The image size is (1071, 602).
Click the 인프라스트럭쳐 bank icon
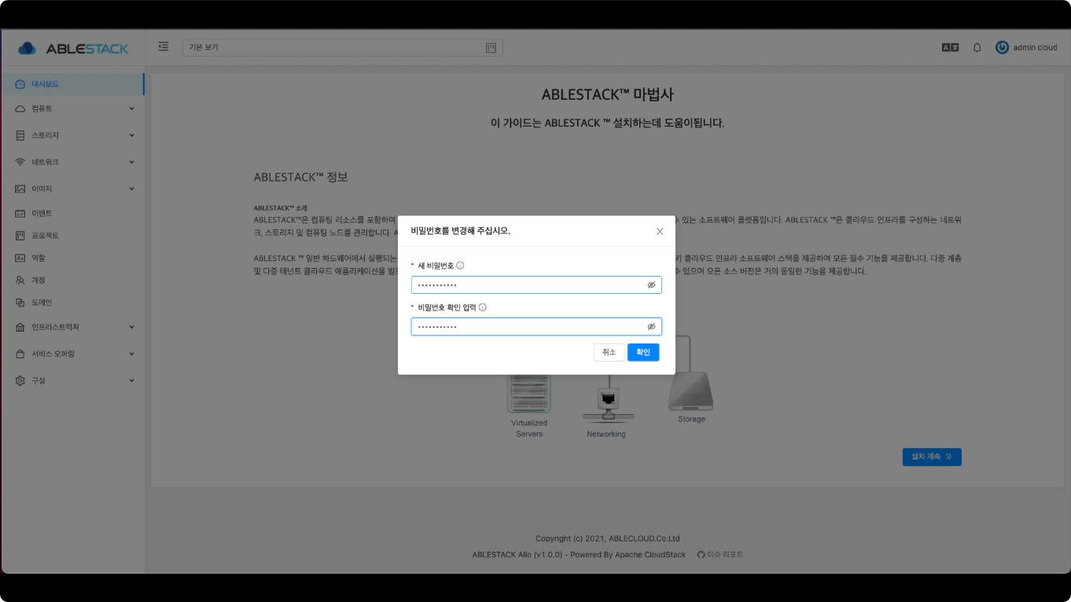(20, 327)
